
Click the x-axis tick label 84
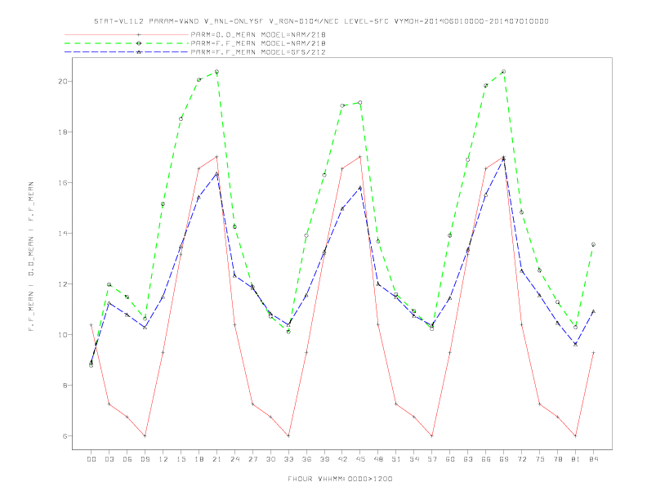tap(593, 459)
